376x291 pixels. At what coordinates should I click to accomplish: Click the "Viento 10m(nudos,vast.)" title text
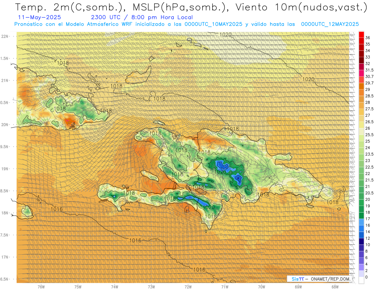(301, 8)
